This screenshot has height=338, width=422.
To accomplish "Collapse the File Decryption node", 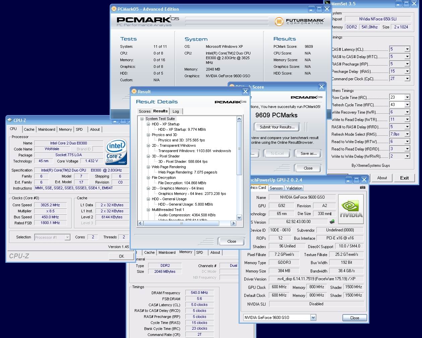I will (x=148, y=178).
